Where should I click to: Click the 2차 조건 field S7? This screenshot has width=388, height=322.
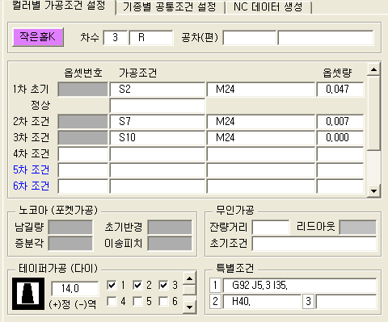[158, 122]
